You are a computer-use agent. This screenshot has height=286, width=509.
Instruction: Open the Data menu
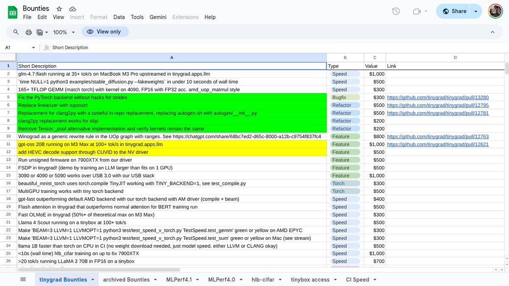tap(119, 17)
